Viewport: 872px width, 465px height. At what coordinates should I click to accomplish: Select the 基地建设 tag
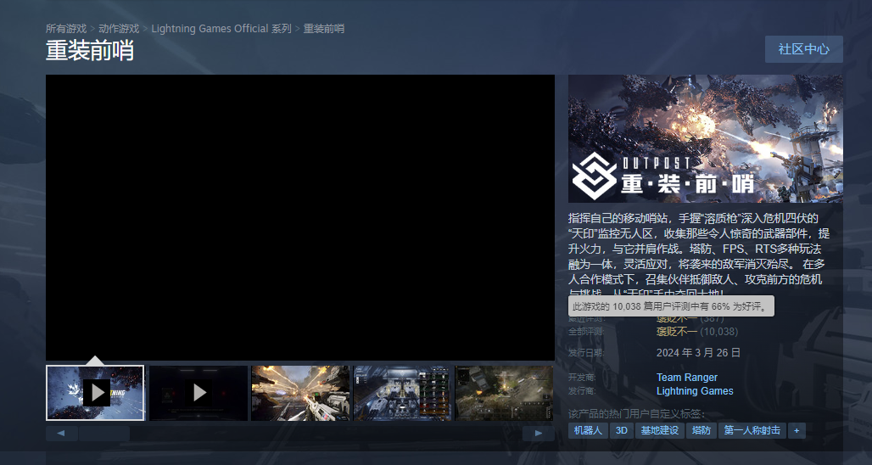(x=660, y=430)
